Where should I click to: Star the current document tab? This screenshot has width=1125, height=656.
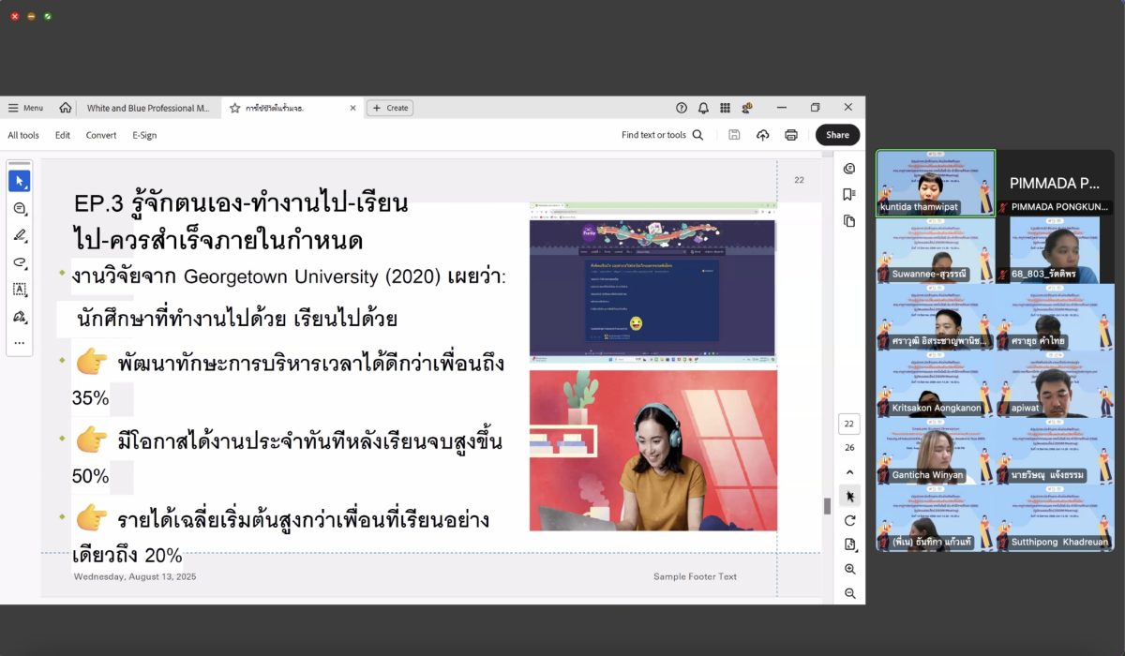click(234, 108)
